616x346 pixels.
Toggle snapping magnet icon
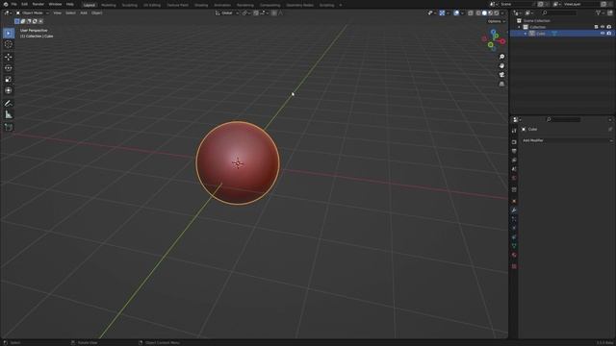tap(256, 12)
